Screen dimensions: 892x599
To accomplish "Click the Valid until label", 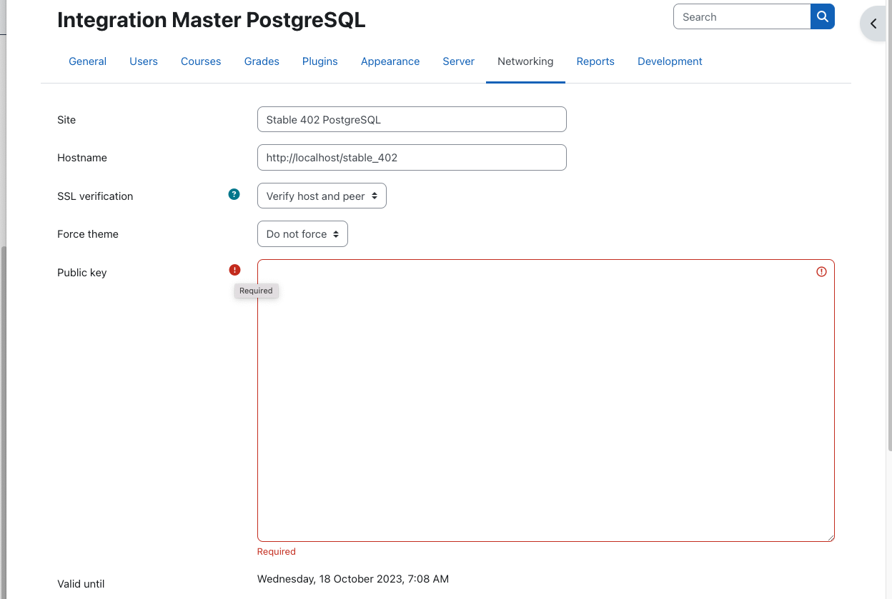I will coord(81,584).
